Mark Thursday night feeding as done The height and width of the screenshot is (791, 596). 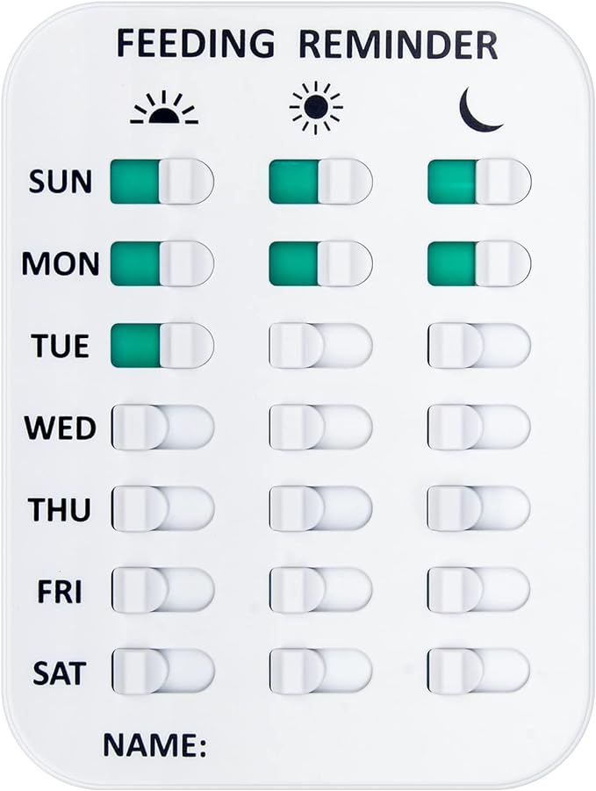(x=479, y=508)
